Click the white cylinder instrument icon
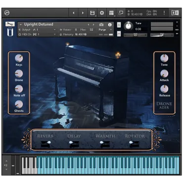The width and height of the screenshot is (183, 183). [10, 32]
